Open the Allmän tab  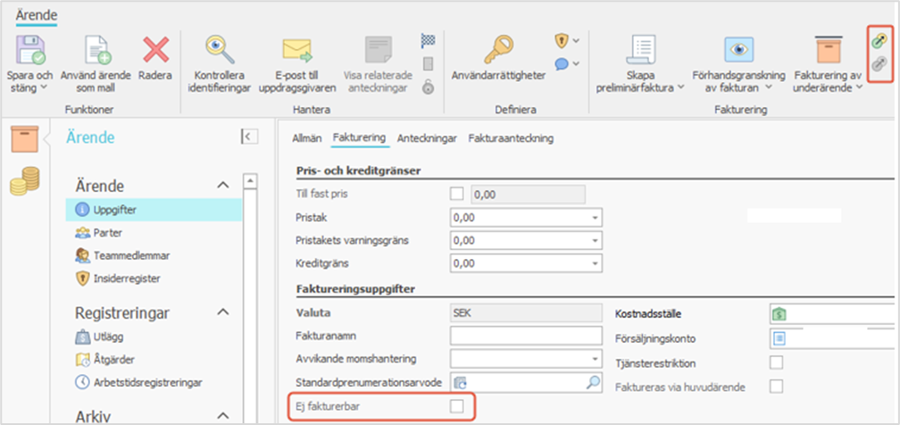point(306,138)
